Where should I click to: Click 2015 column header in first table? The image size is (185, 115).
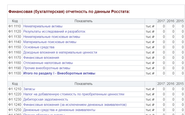180,21
